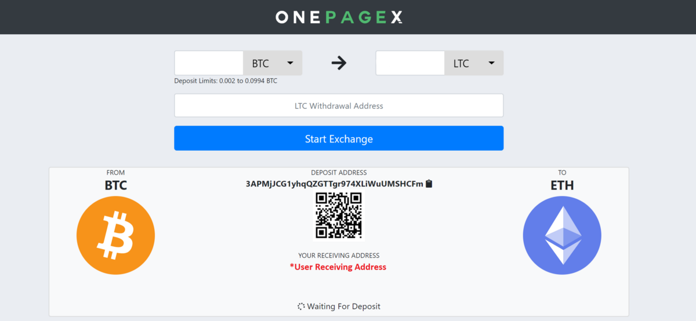Click the YOUR RECEIVING ADDRESS label
696x321 pixels.
point(339,256)
